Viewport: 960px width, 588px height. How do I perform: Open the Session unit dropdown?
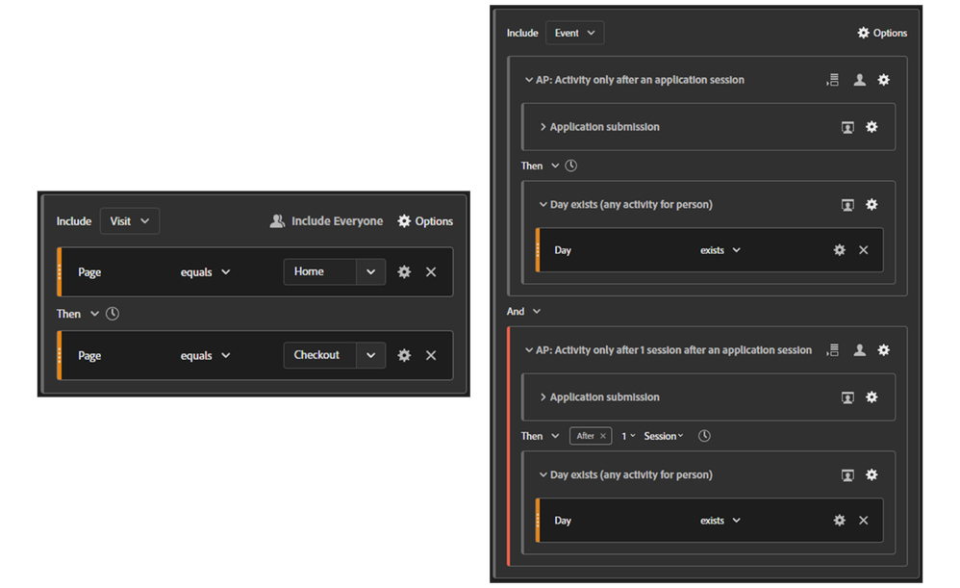[664, 436]
